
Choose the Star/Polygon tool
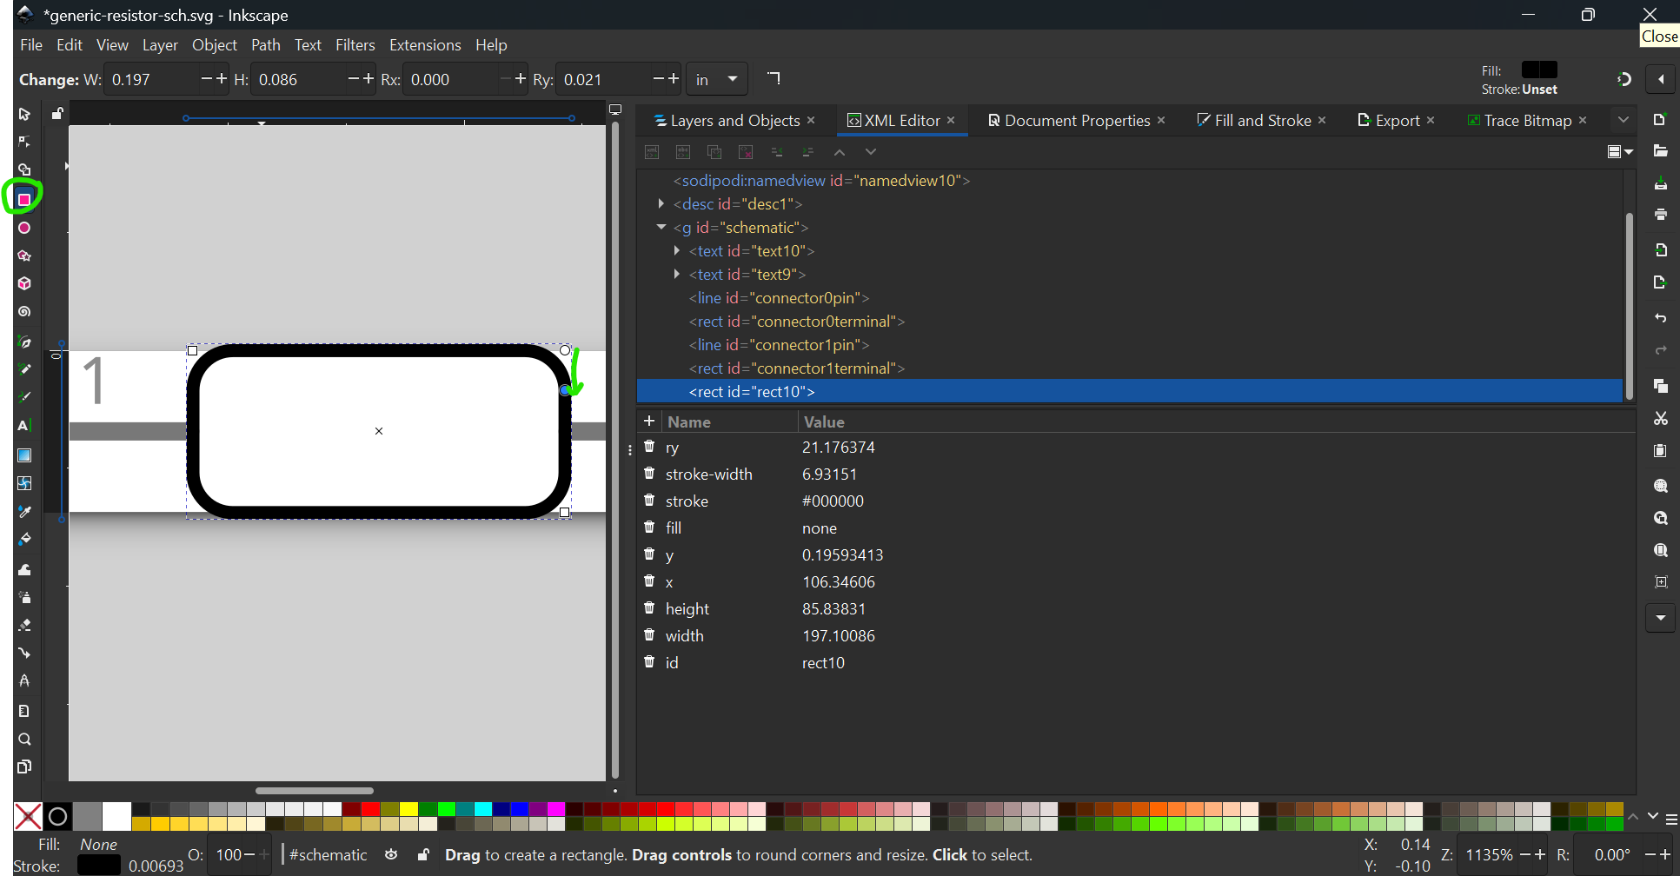coord(24,255)
